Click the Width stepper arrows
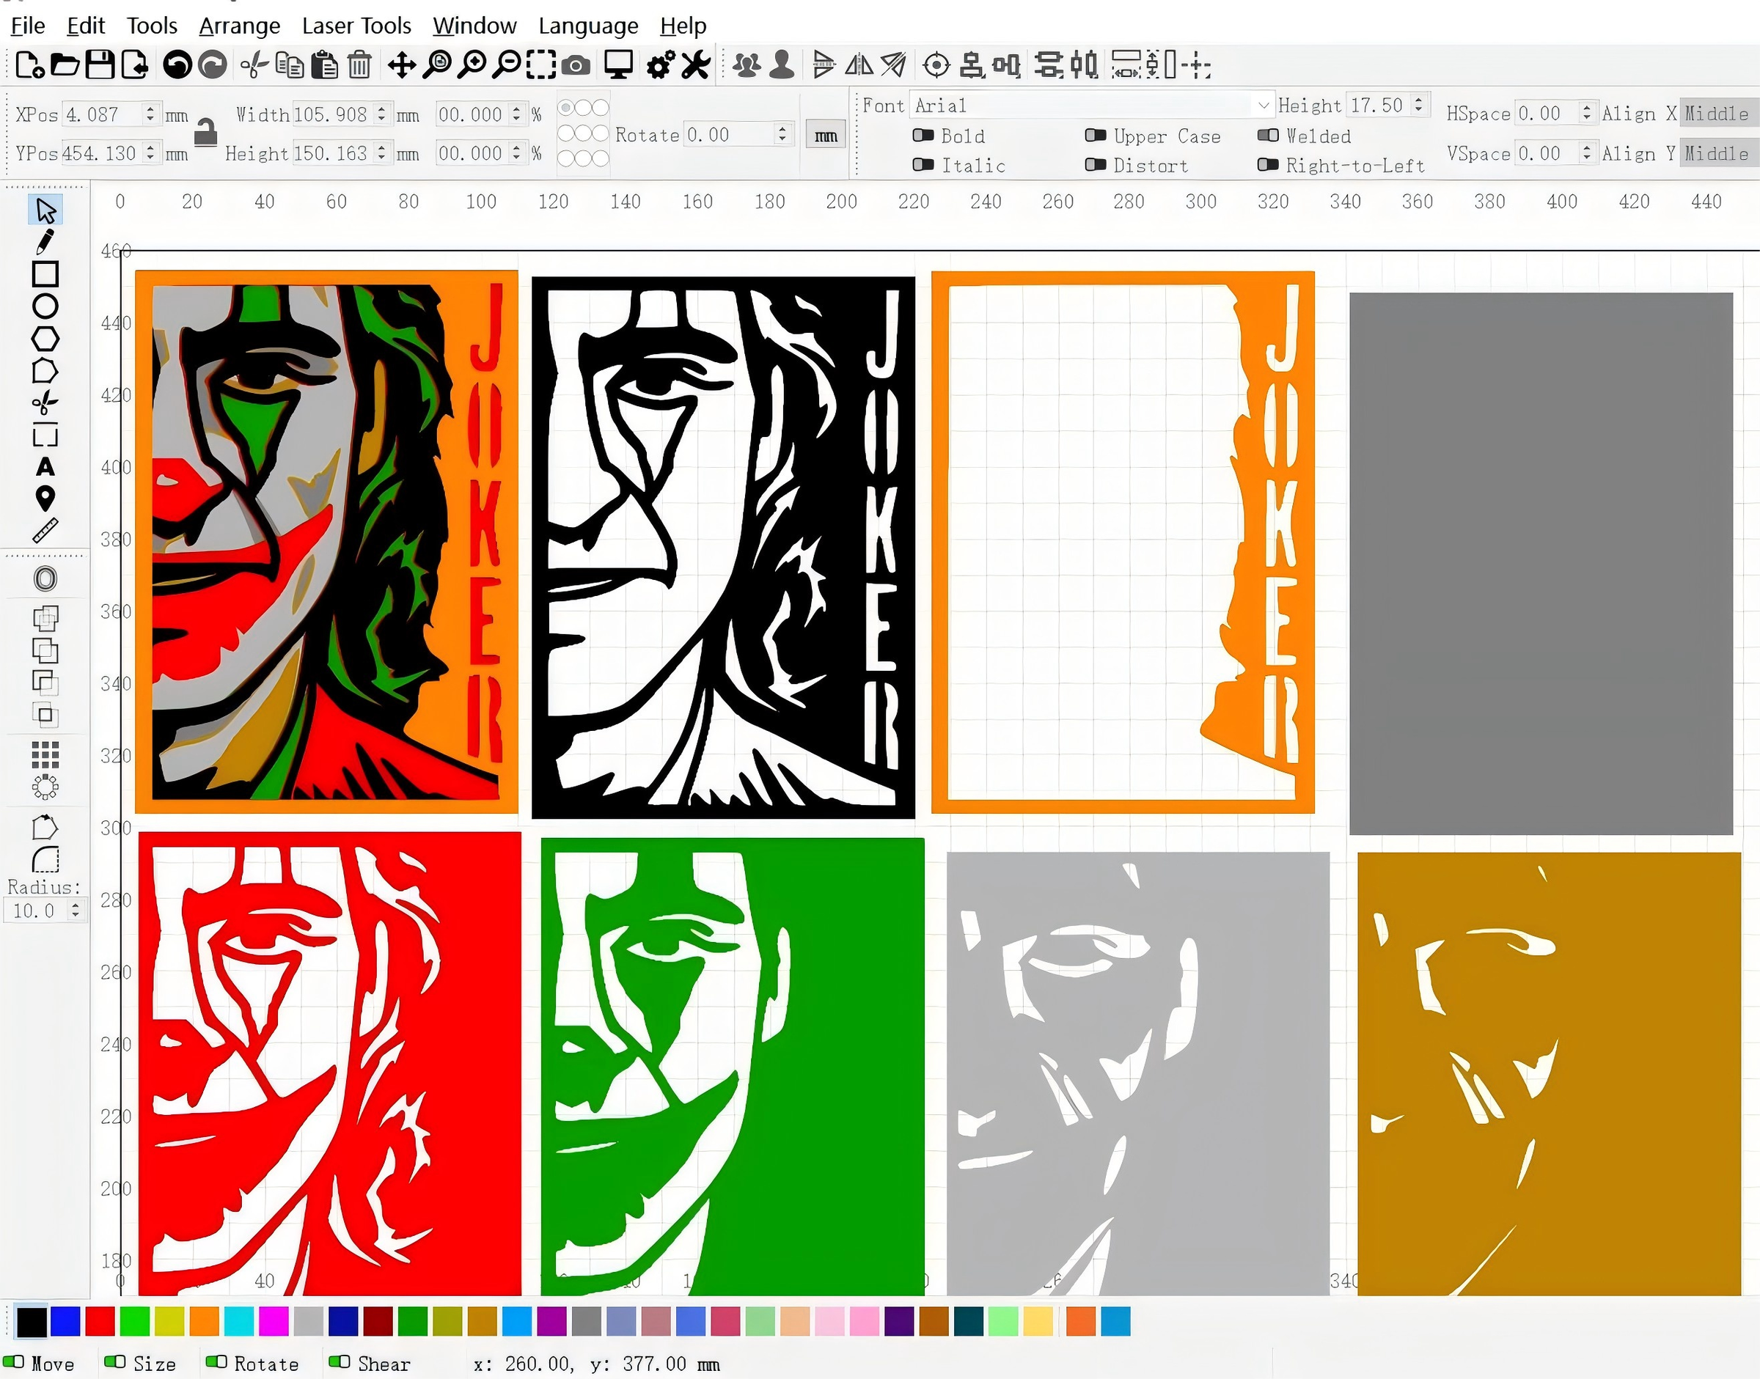 click(381, 114)
